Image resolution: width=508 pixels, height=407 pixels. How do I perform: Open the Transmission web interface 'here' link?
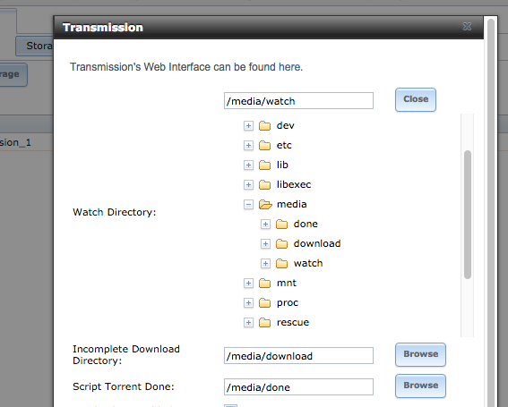(289, 67)
